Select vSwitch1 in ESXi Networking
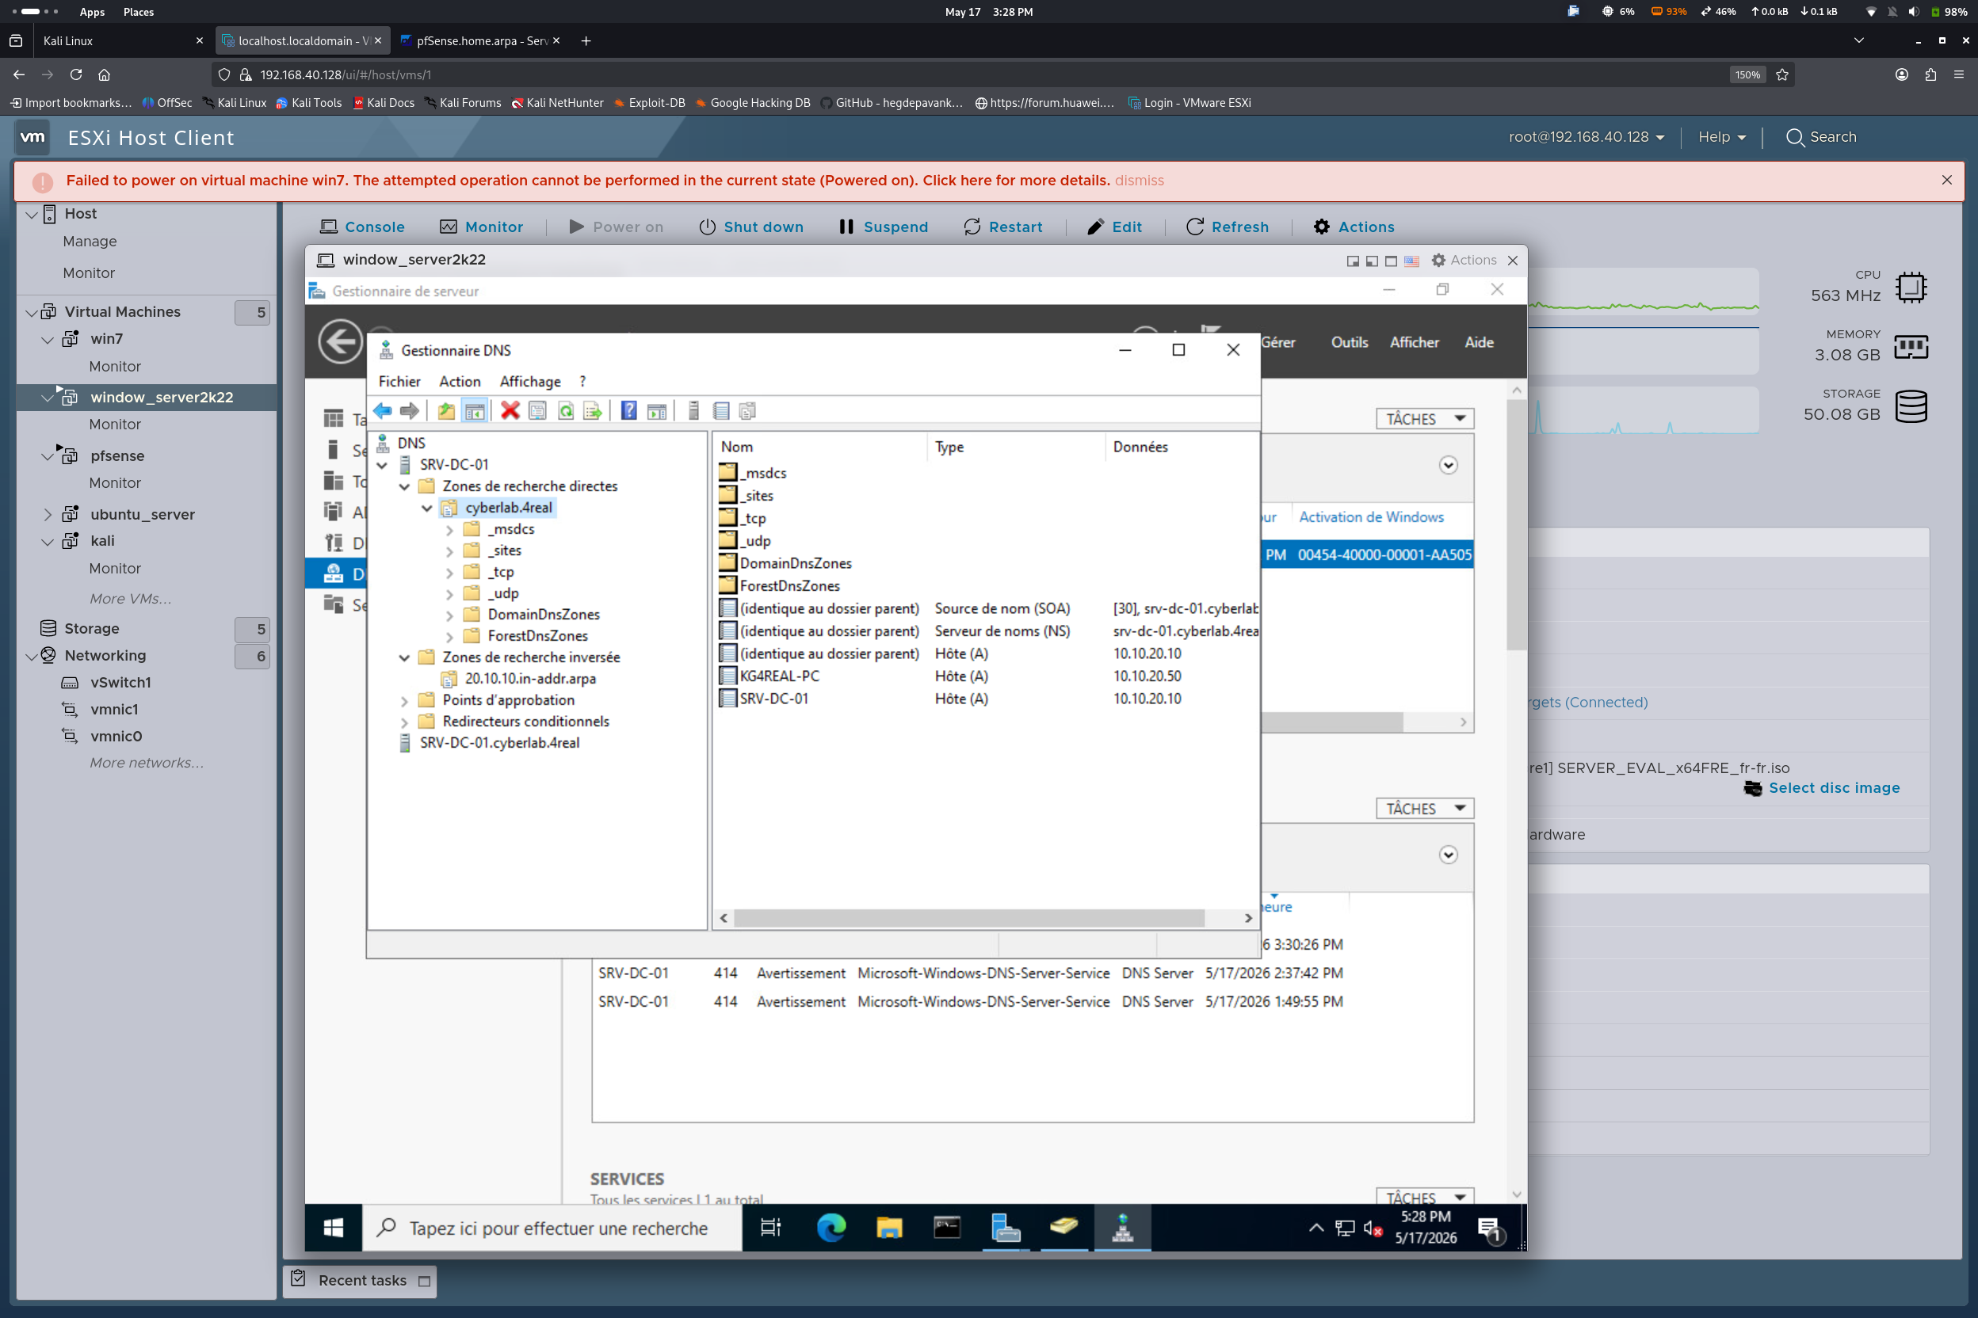This screenshot has height=1318, width=1978. pos(120,683)
